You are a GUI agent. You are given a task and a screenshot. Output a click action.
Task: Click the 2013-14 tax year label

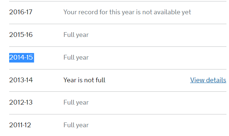(x=21, y=80)
